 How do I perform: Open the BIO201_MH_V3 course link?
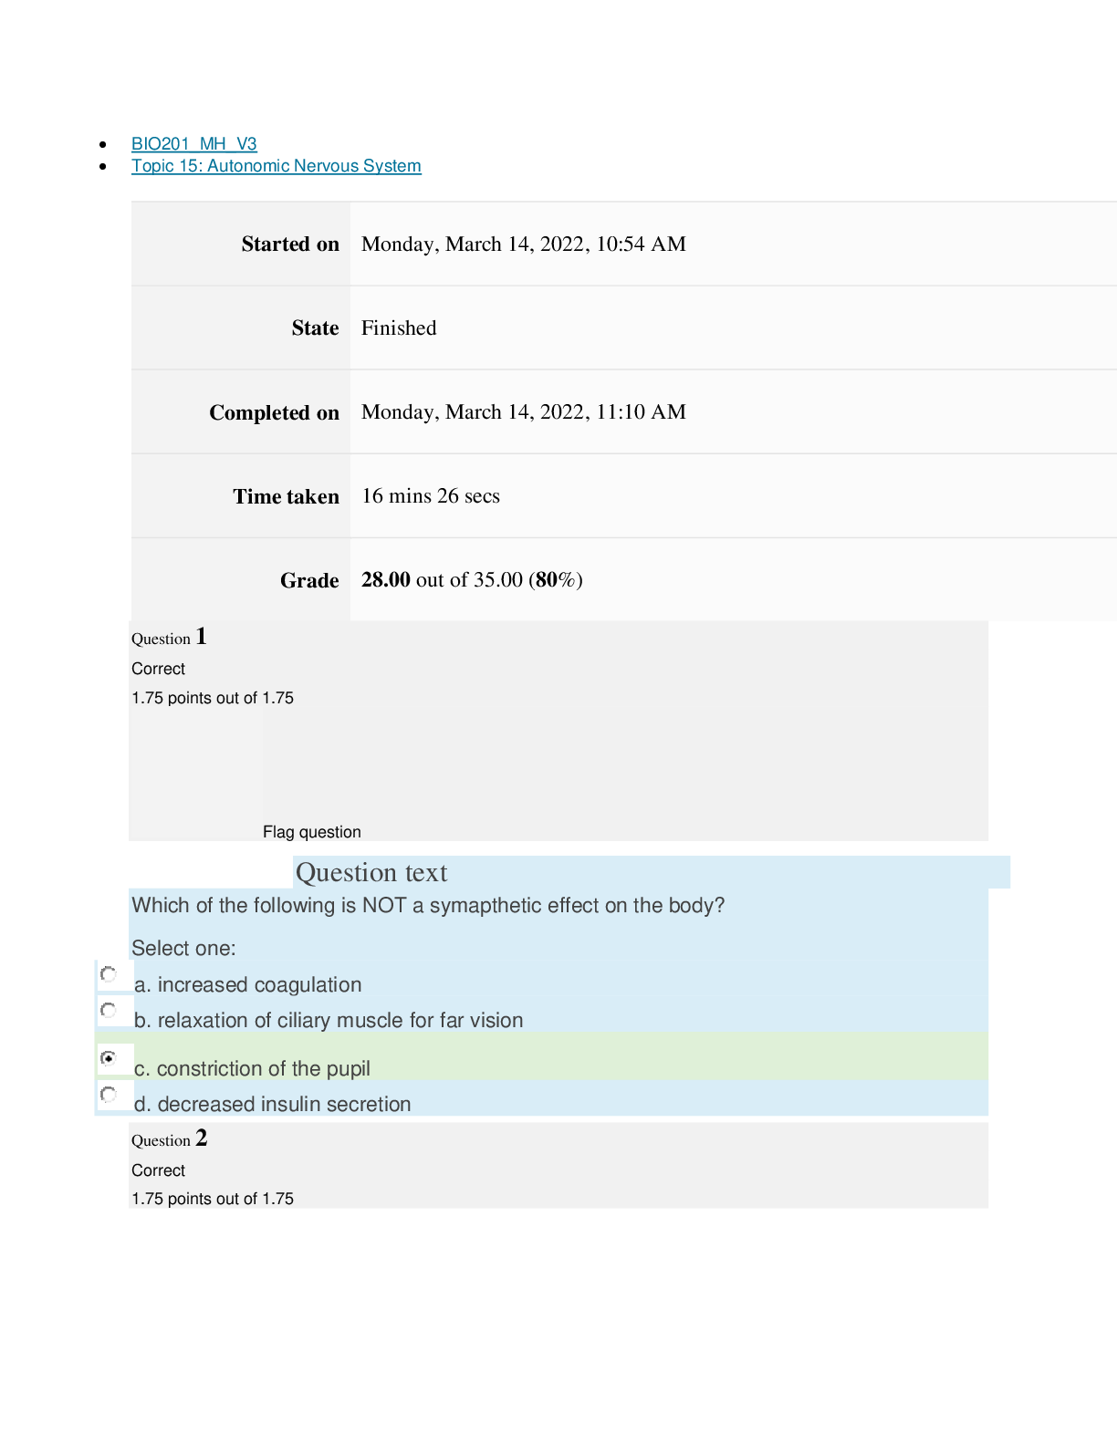tap(193, 144)
